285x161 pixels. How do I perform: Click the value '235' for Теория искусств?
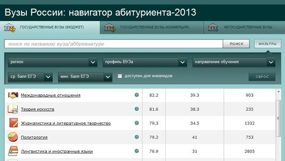[x=249, y=109]
